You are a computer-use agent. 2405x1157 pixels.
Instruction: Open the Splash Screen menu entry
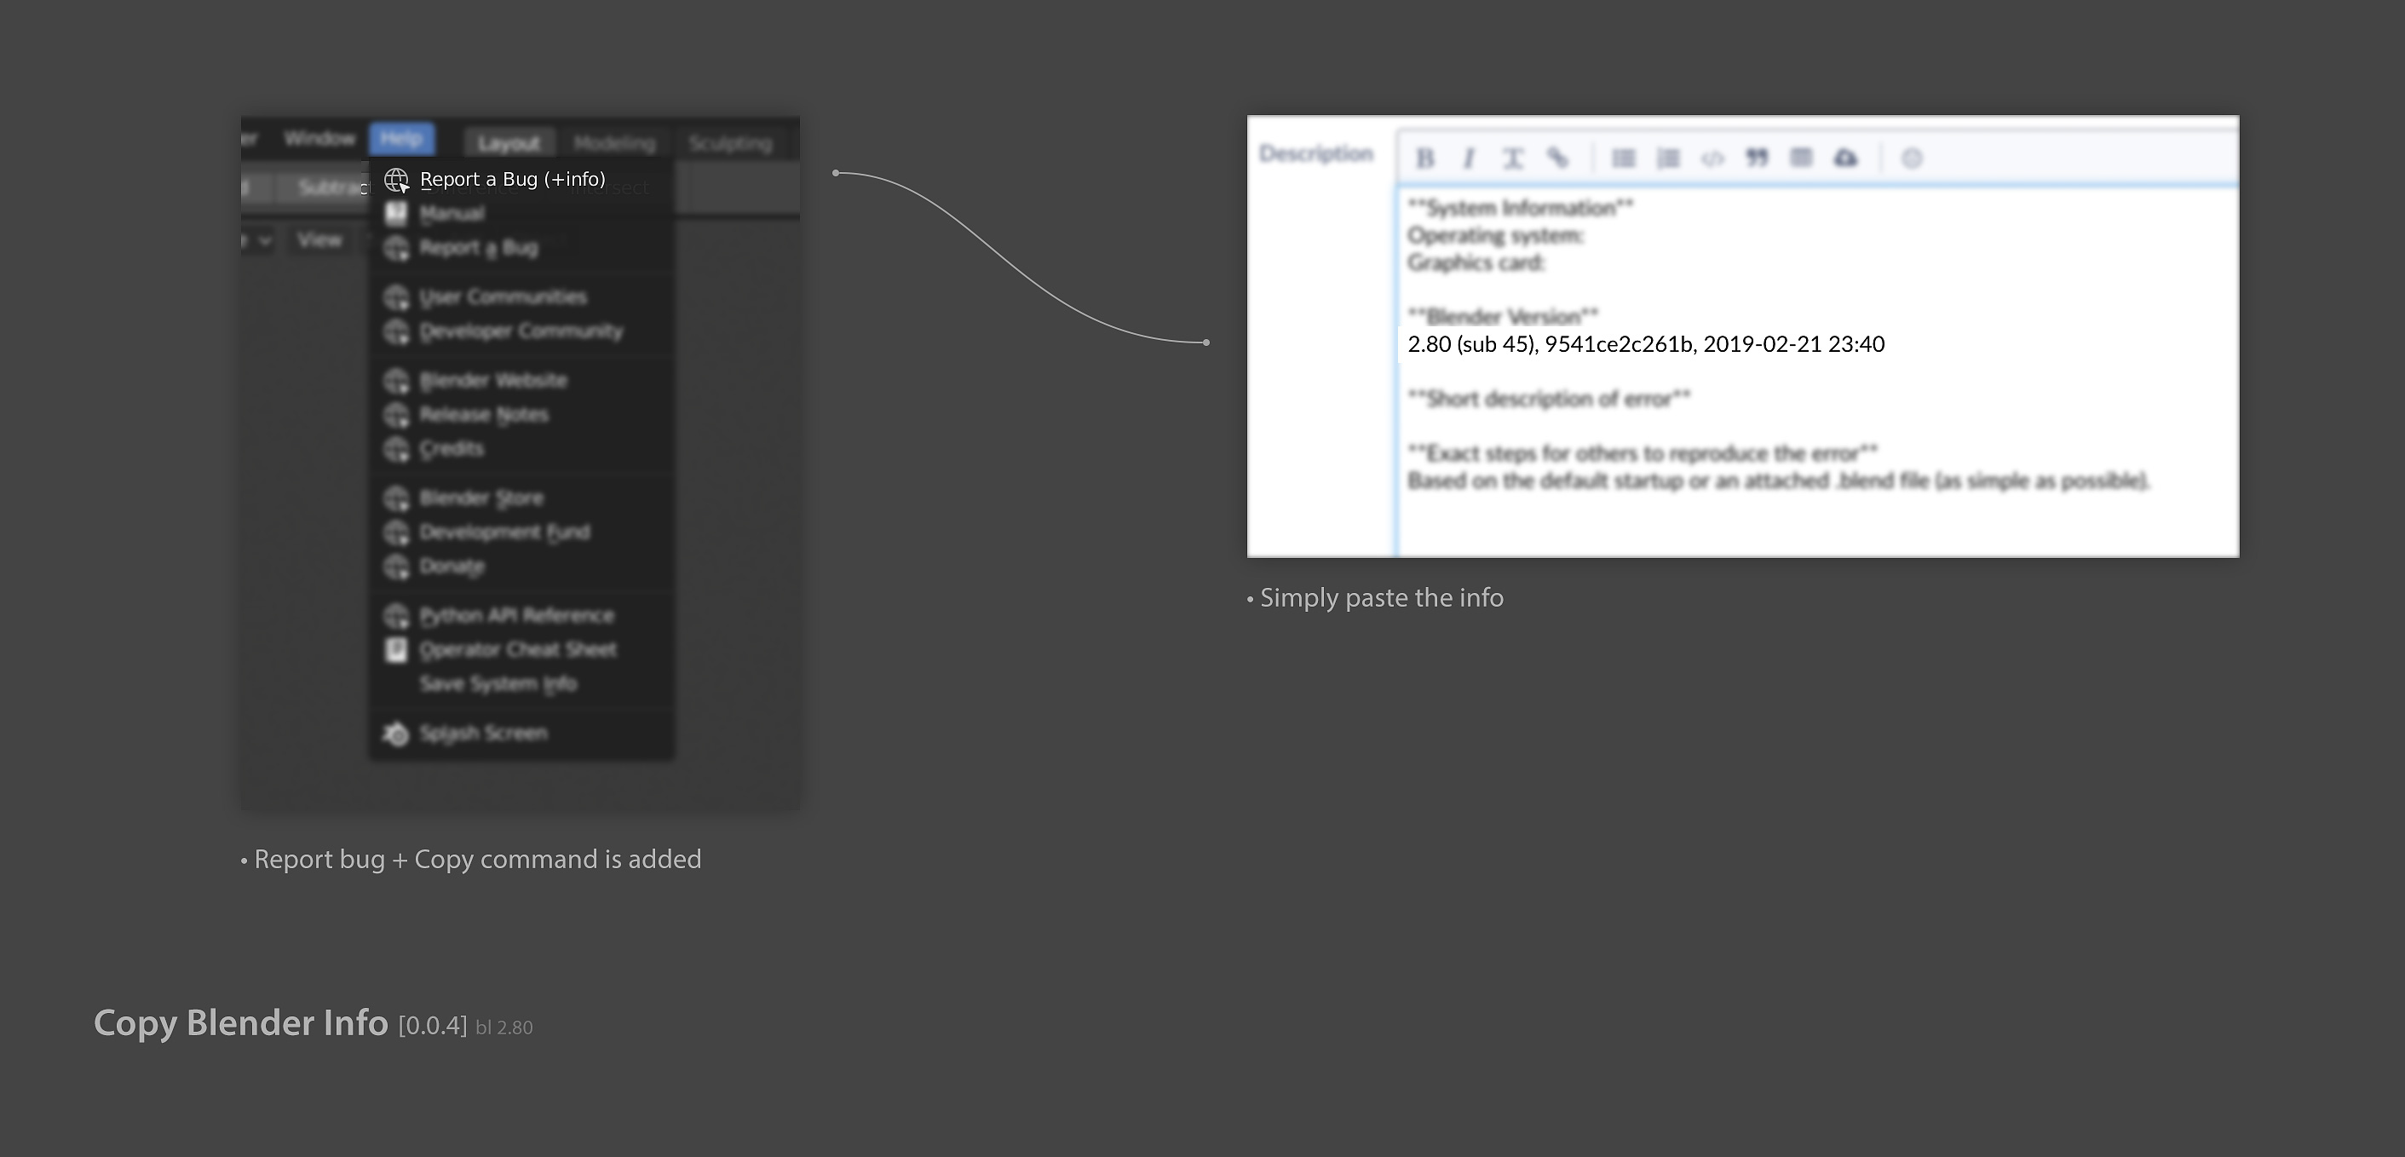pos(483,733)
